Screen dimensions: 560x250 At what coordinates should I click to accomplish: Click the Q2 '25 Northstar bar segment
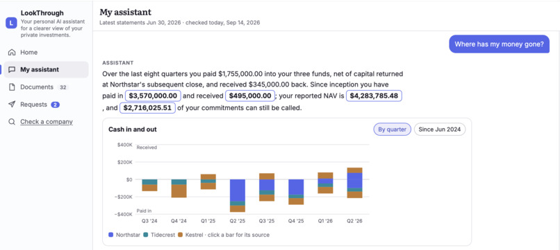(x=238, y=190)
